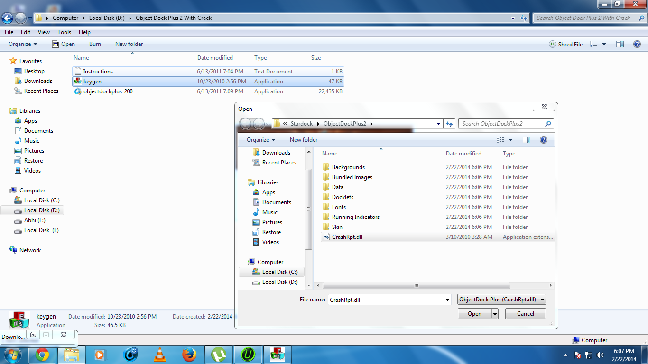Click the Open dialog help icon
648x364 pixels.
click(544, 140)
